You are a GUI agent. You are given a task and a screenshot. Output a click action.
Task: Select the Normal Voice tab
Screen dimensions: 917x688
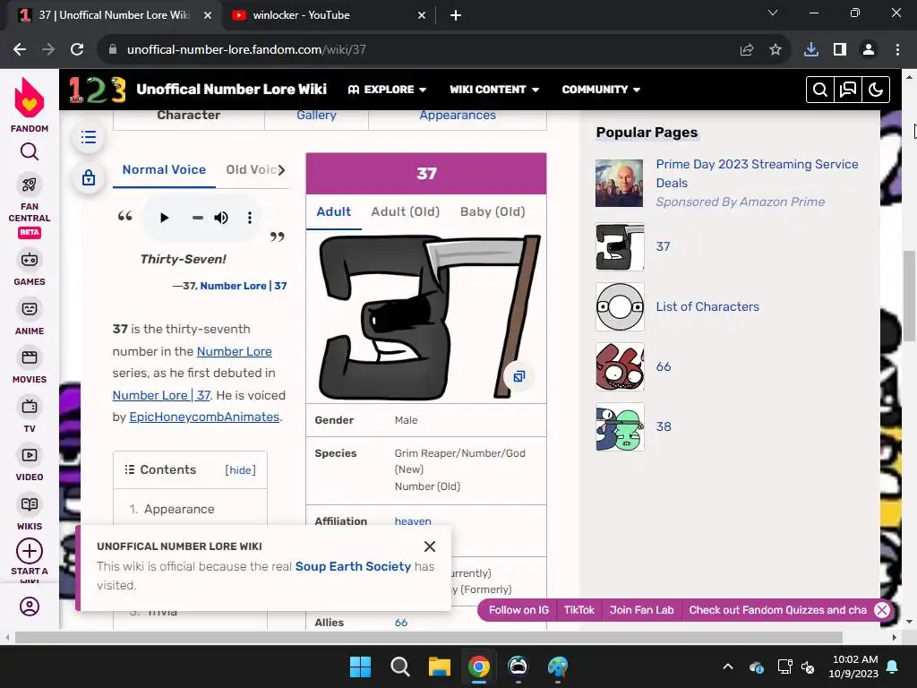(165, 169)
